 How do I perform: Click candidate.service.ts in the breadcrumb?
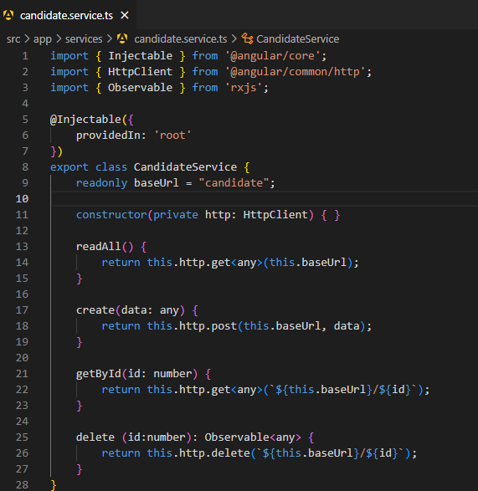(181, 39)
